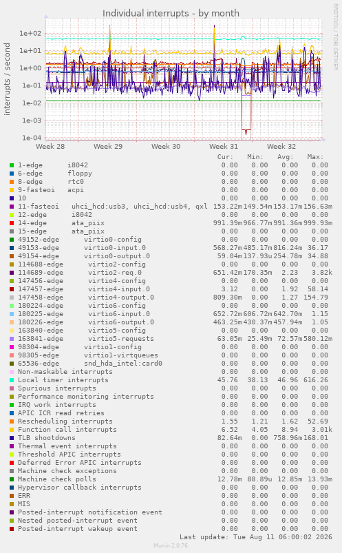The image size is (342, 553).
Task: Click the green swatch beside 1-edge i8042
Action: pos(12,165)
